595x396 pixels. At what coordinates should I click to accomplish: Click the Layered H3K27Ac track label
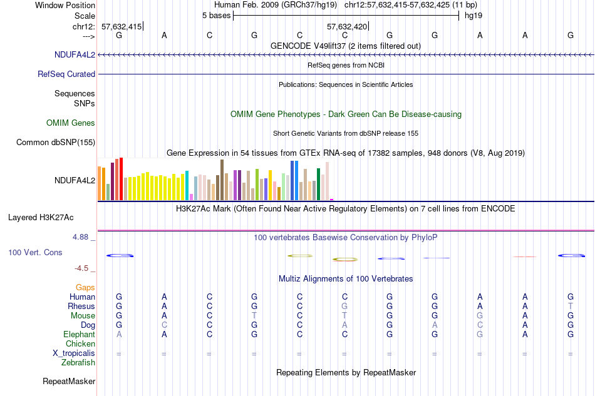pos(41,218)
